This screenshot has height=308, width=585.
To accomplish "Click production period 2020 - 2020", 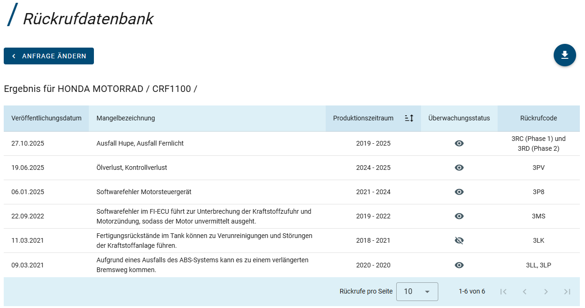I will [x=373, y=265].
